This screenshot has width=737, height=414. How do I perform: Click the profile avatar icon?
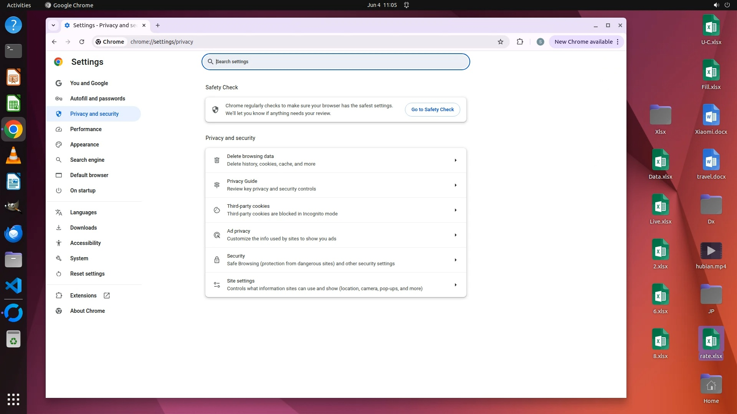point(540,42)
